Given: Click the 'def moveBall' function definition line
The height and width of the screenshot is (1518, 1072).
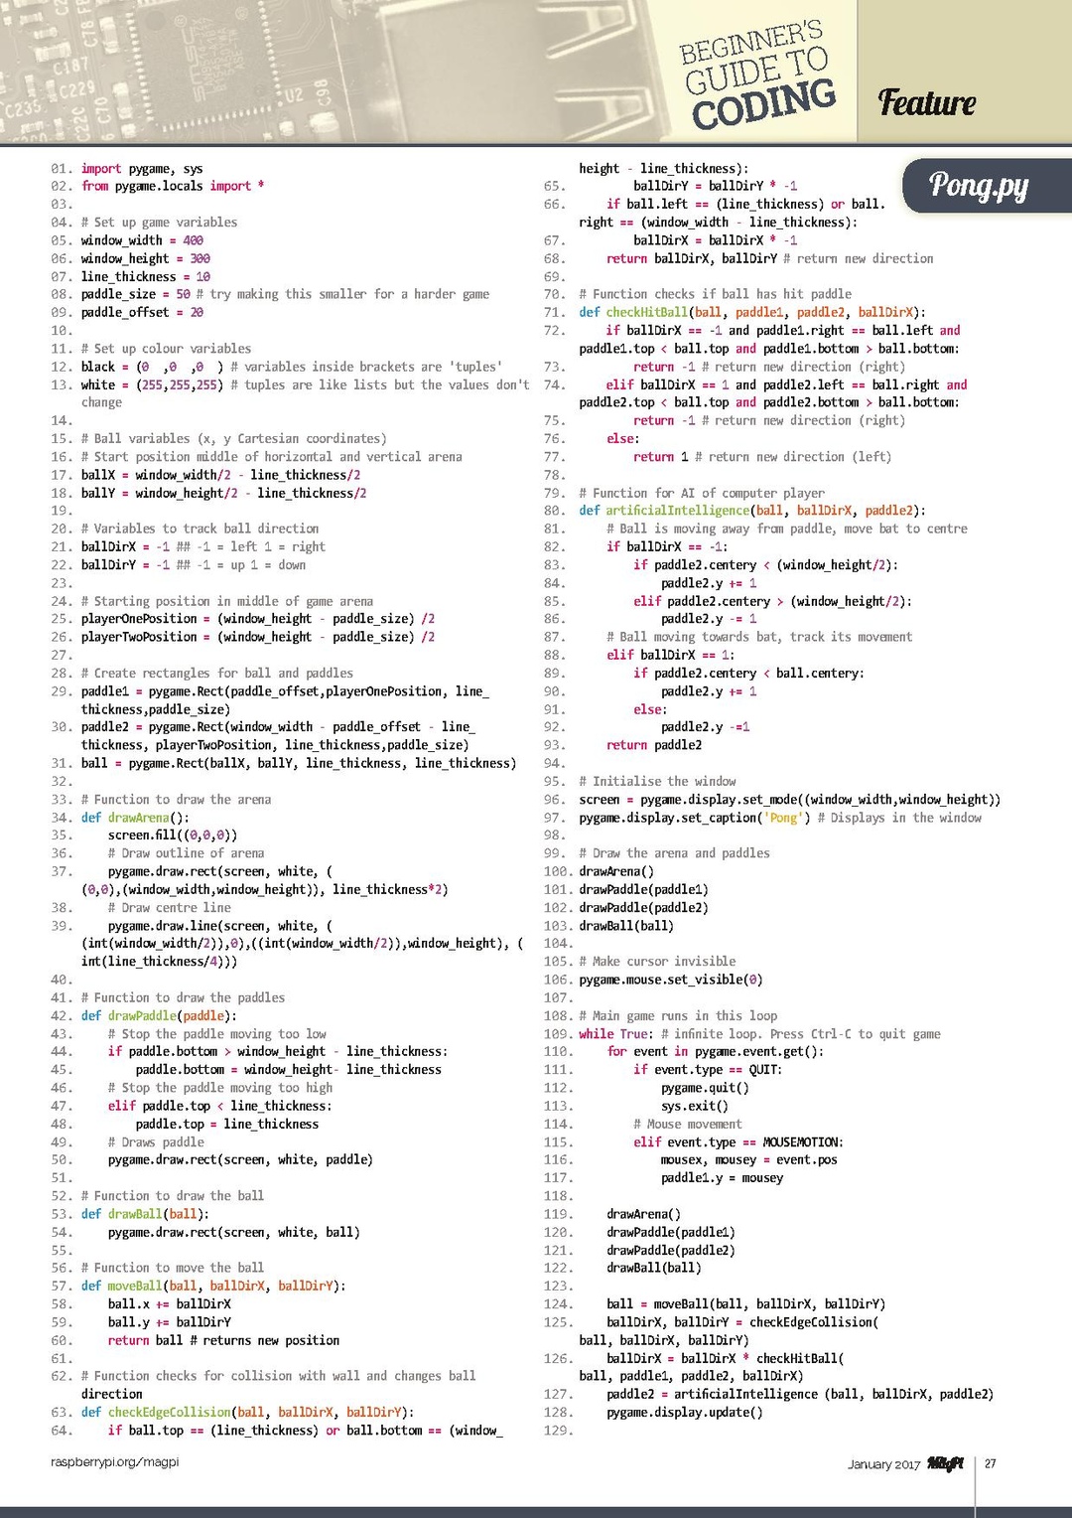Looking at the screenshot, I should pos(212,1286).
